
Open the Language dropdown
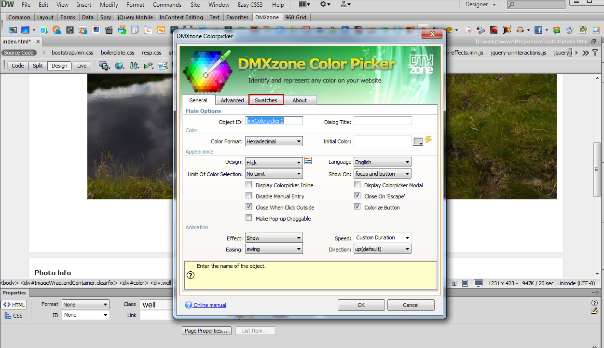pyautogui.click(x=383, y=162)
